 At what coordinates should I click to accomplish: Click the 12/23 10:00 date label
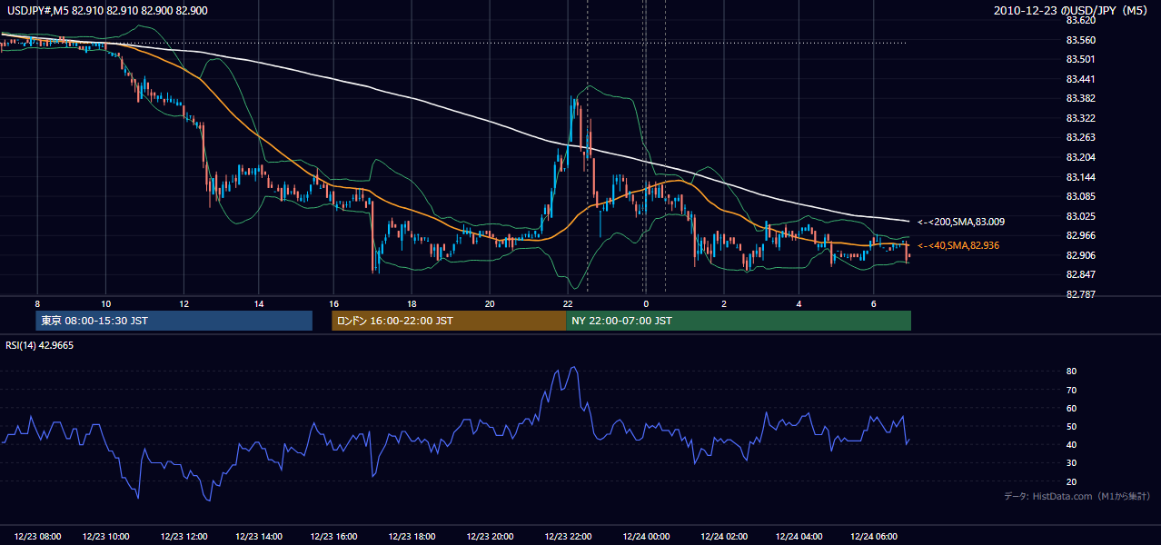point(105,536)
